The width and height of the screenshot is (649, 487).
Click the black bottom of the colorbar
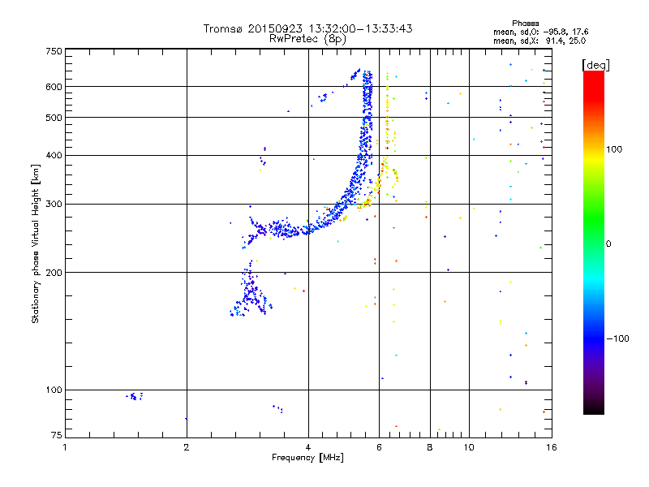click(594, 408)
